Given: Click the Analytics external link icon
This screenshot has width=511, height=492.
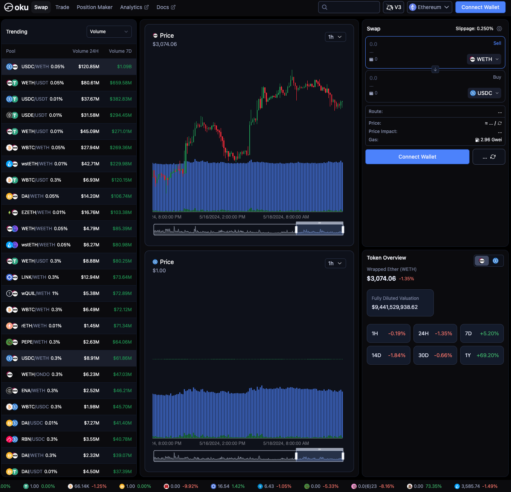Looking at the screenshot, I should pos(146,7).
